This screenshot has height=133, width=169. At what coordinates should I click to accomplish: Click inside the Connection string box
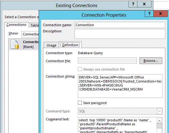pyautogui.click(x=120, y=86)
